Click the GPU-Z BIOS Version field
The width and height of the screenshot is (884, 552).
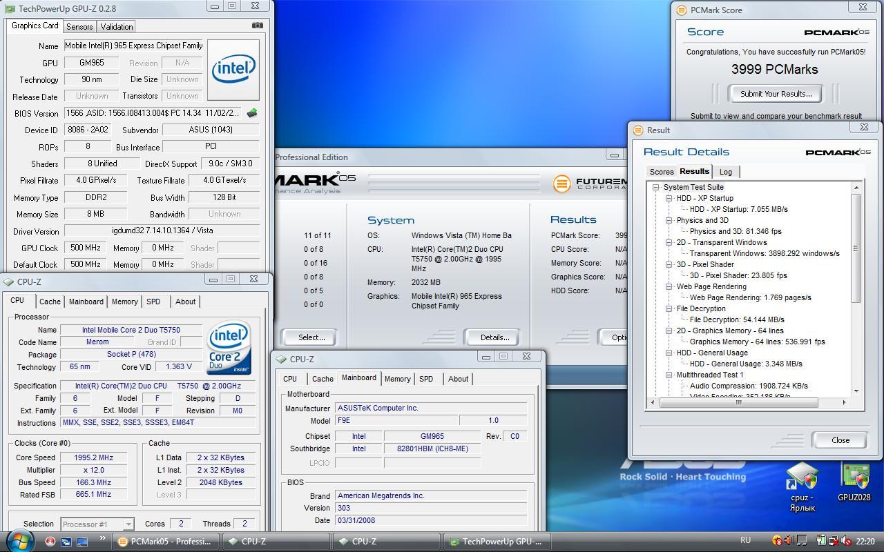point(154,113)
